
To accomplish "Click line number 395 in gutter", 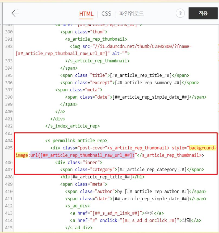I will (9, 75).
